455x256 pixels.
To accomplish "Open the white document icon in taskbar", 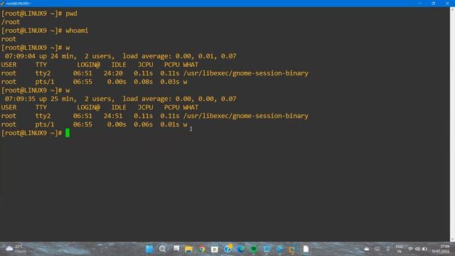I will 306,249.
